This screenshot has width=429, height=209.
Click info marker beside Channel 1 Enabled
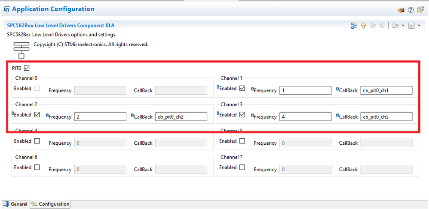click(218, 87)
